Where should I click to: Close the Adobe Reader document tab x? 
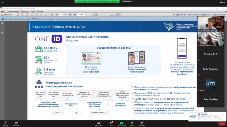pos(226,11)
